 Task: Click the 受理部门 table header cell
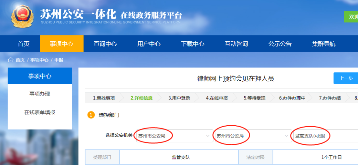102,157
